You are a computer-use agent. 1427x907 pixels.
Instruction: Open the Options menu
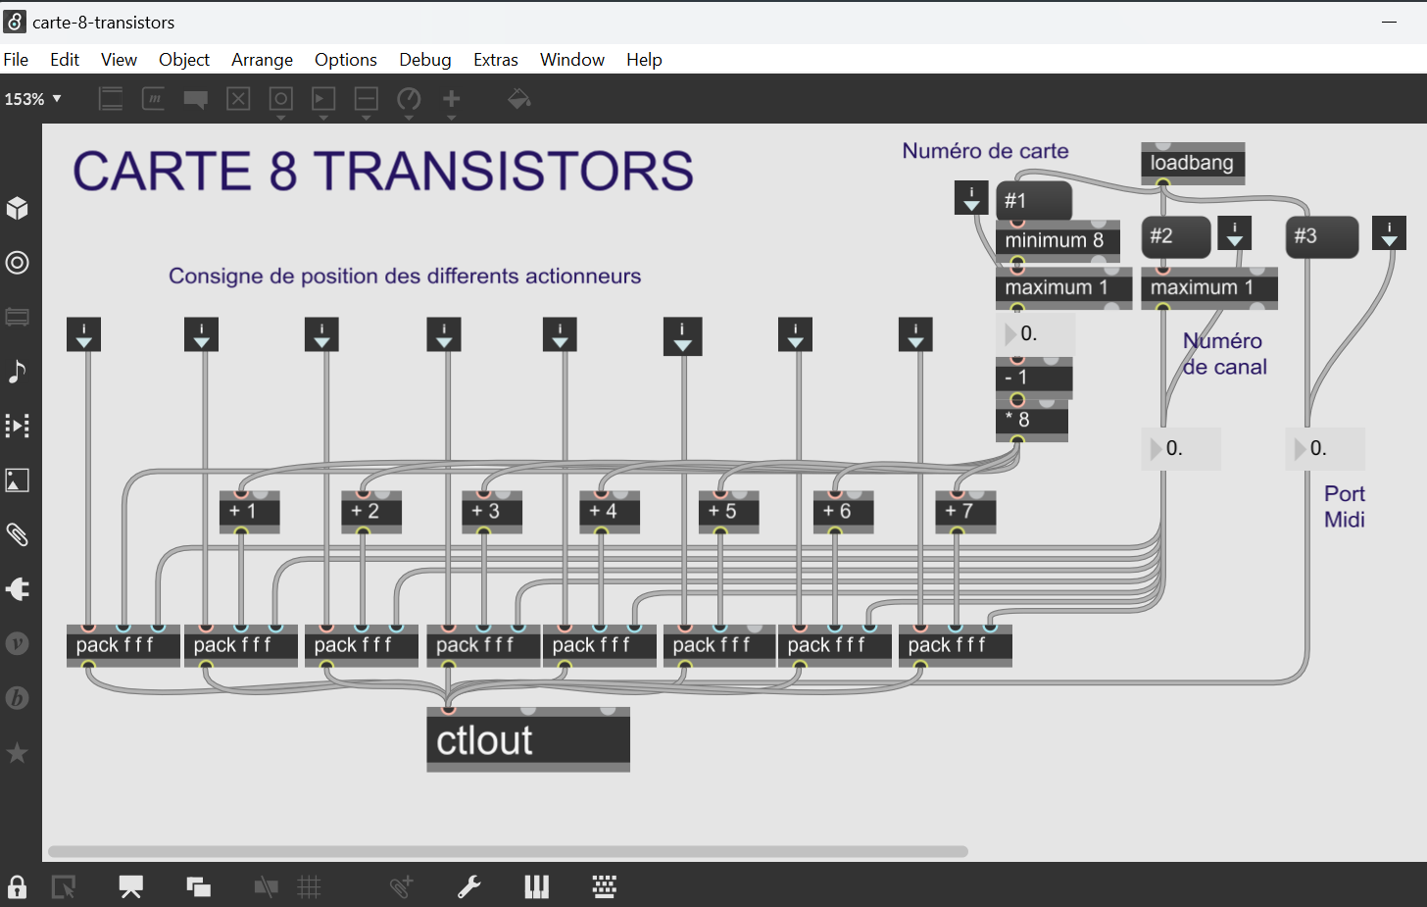pos(346,59)
